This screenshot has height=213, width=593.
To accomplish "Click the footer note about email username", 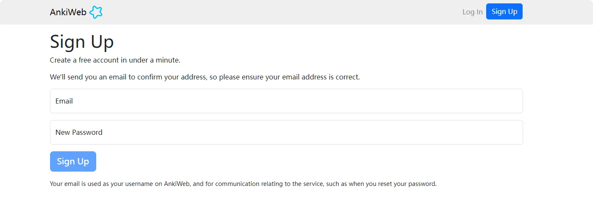I will [x=243, y=184].
